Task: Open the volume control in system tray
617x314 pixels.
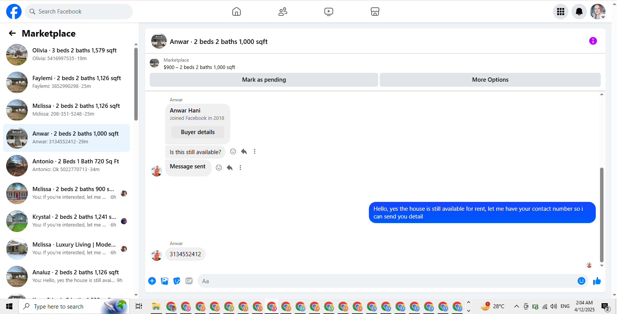Action: click(x=554, y=306)
